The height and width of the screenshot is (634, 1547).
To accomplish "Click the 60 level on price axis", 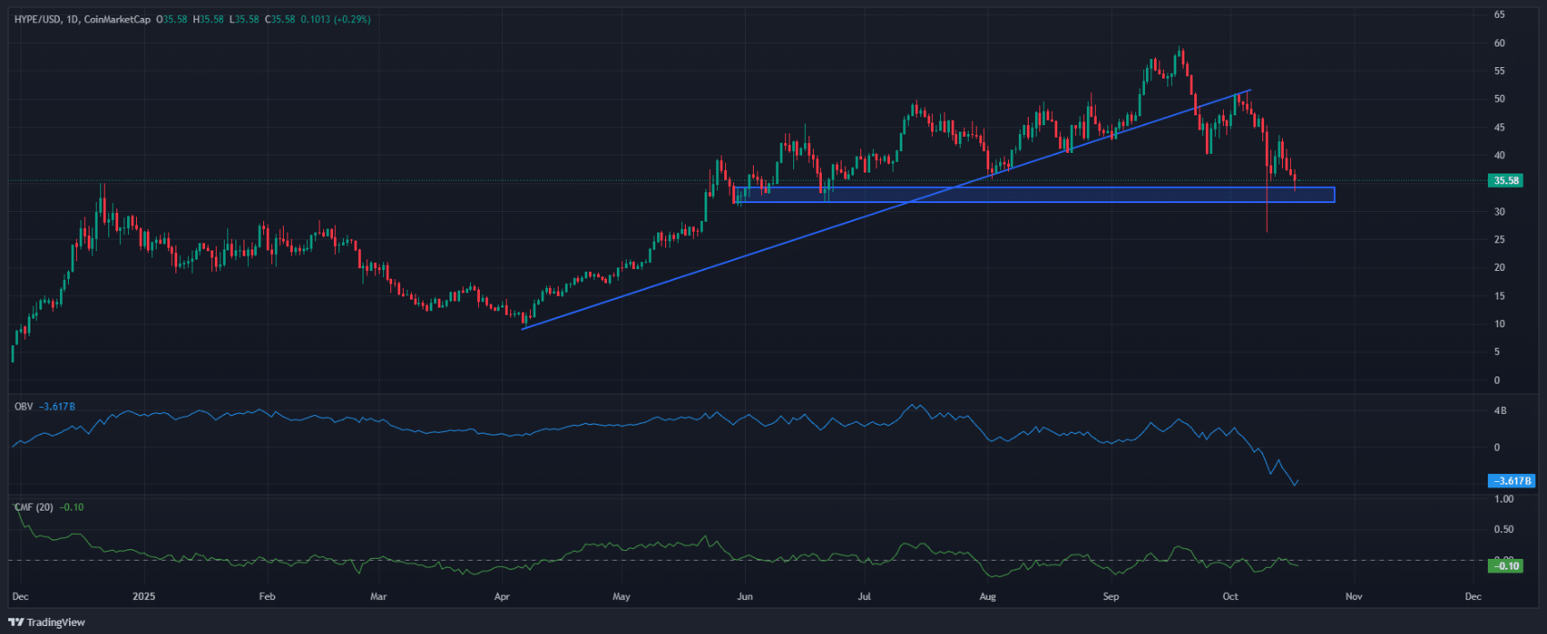I will pos(1499,43).
